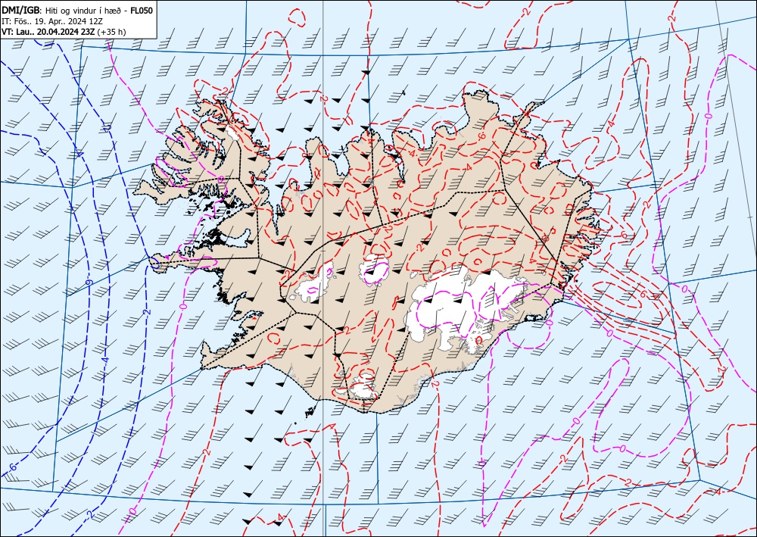This screenshot has height=537, width=757.
Task: Click the "VT: Lau.. 20.04.2024 23Z (+35 h)" line
Action: [64, 32]
